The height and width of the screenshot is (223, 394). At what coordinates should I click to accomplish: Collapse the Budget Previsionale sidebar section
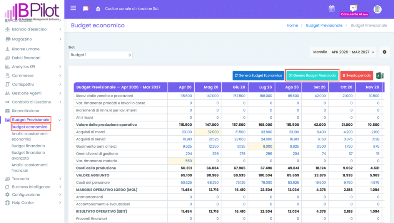click(x=60, y=120)
